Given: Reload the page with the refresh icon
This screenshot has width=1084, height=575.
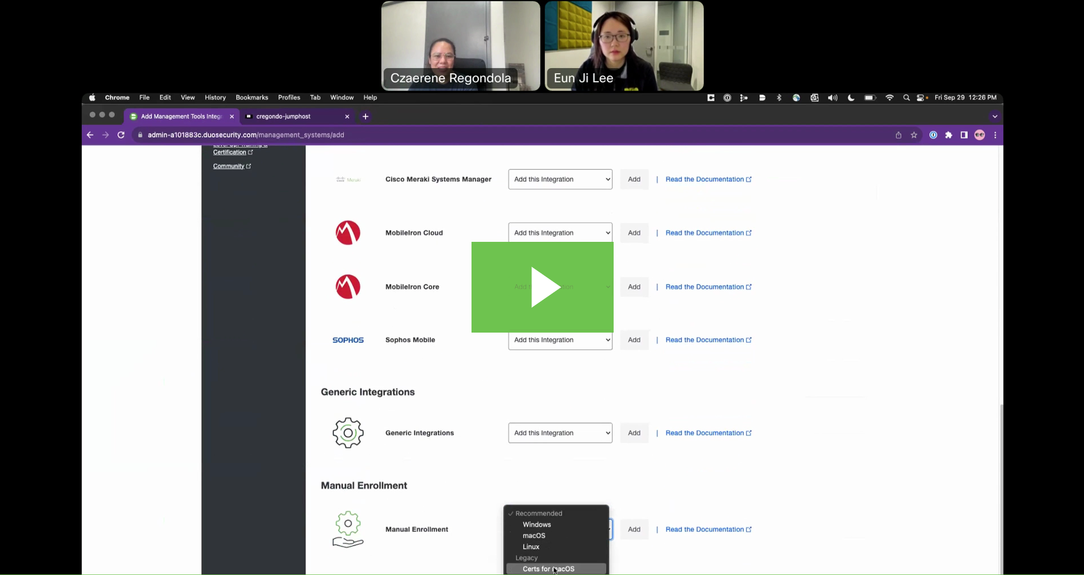Looking at the screenshot, I should point(121,135).
